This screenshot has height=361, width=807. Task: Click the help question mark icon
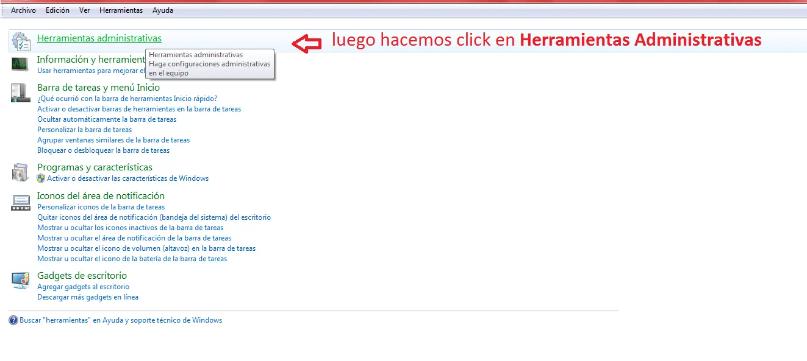13,320
